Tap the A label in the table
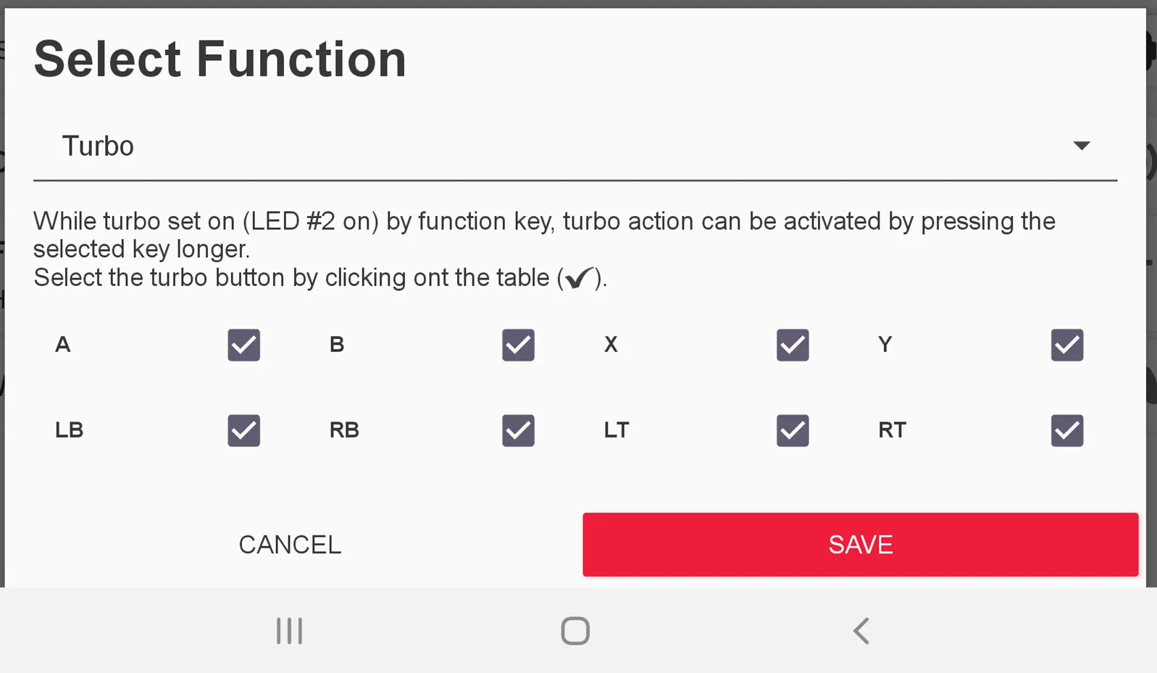Viewport: 1157px width, 673px height. 63,345
